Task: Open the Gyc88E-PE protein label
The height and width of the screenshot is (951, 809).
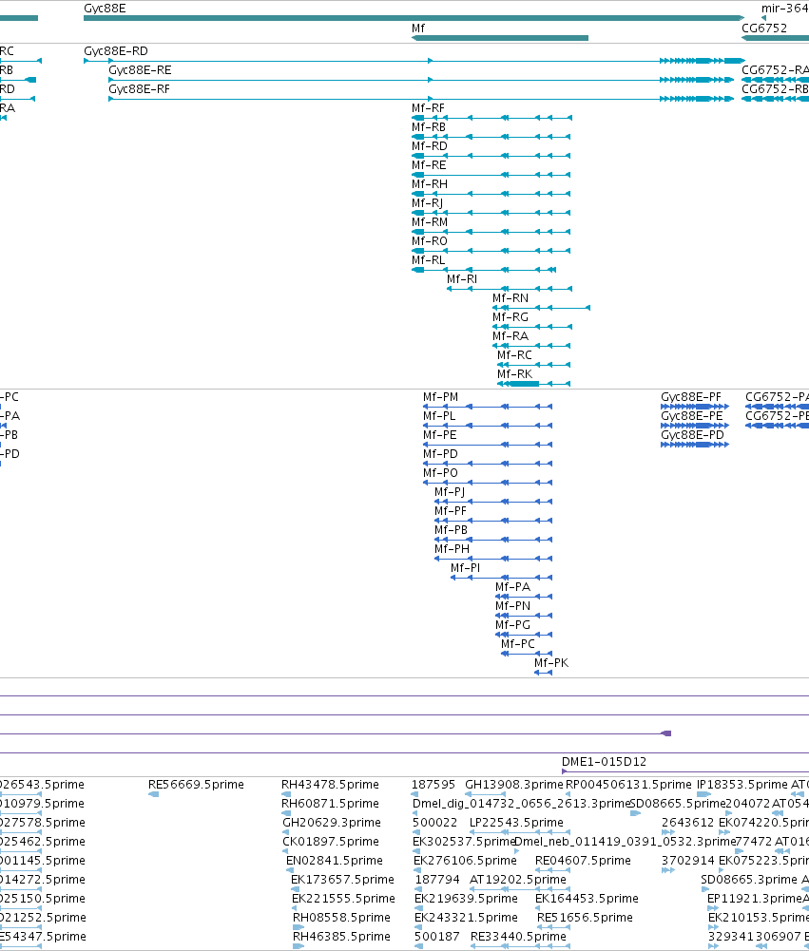Action: tap(692, 416)
